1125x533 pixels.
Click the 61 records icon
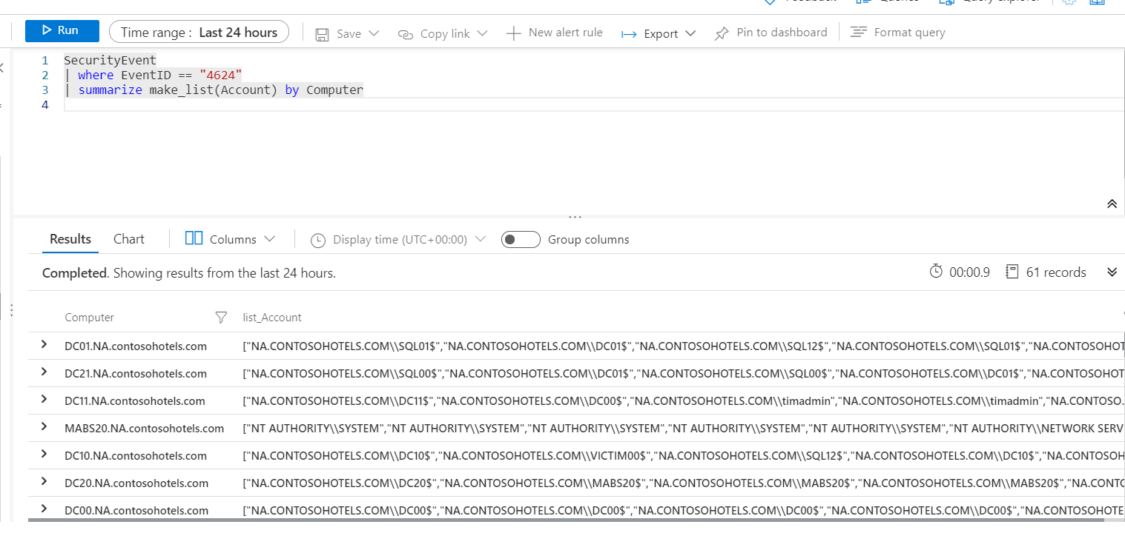coord(1012,272)
